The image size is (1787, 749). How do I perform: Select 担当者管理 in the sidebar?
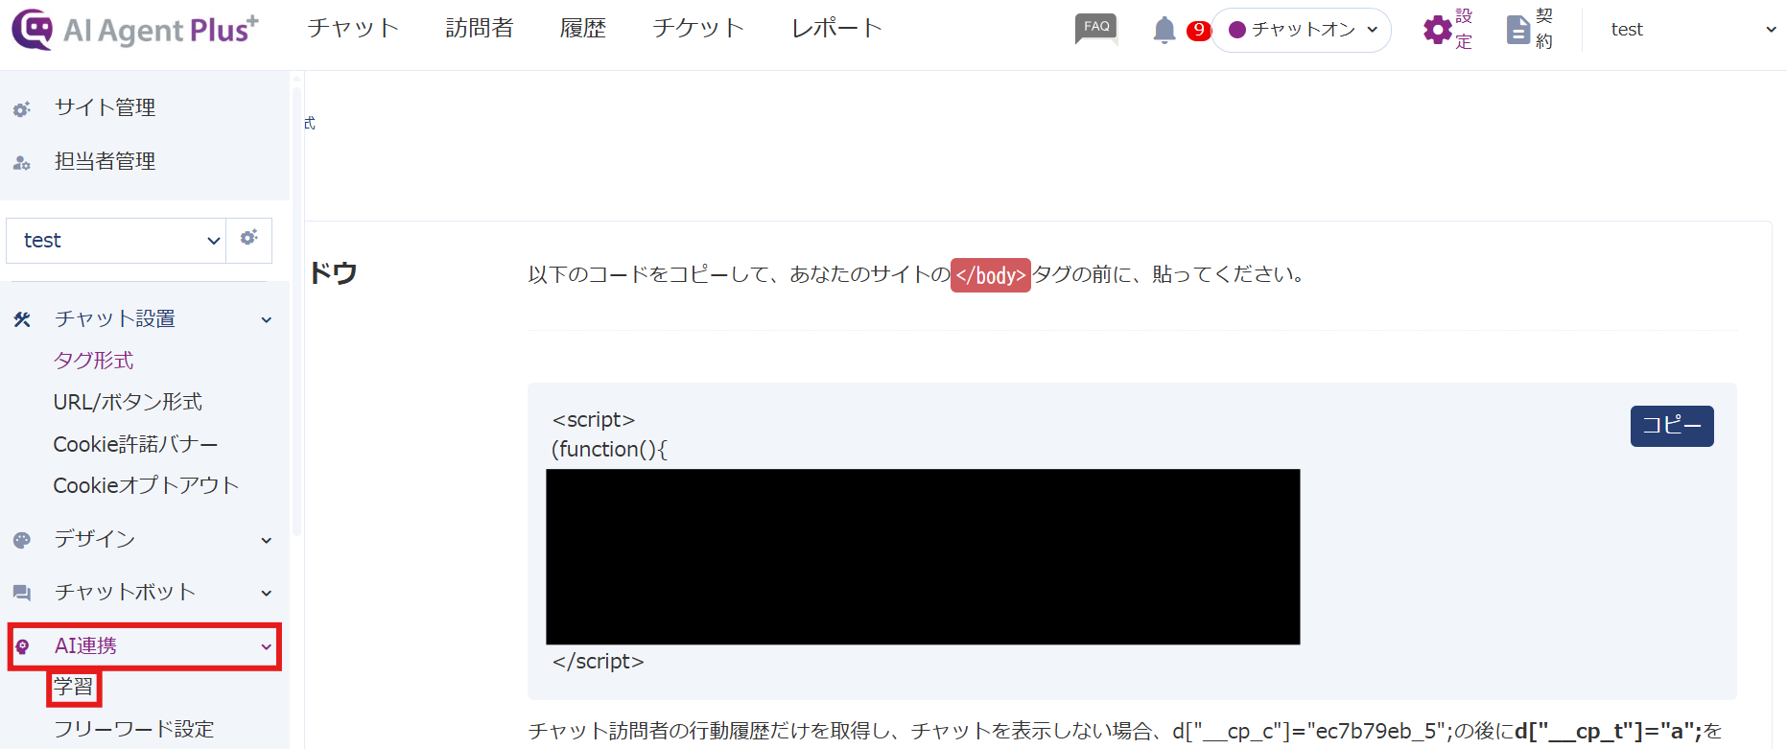(x=105, y=161)
